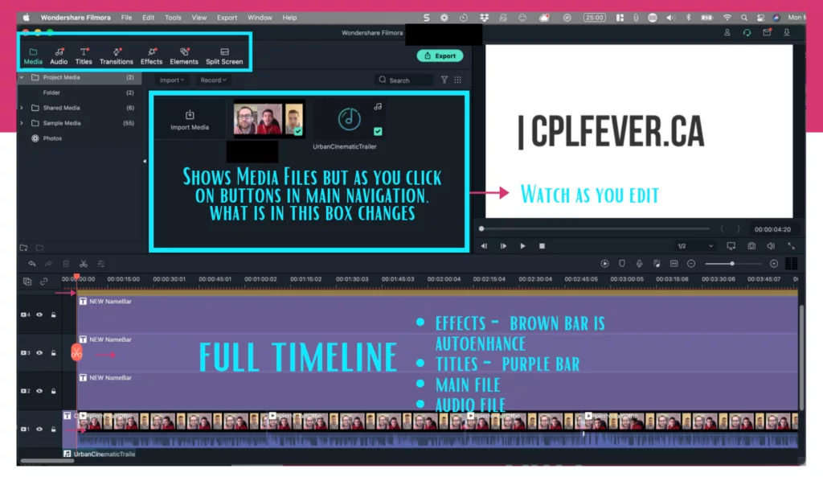Open the 1/2 playback quality dropdown

tap(695, 246)
